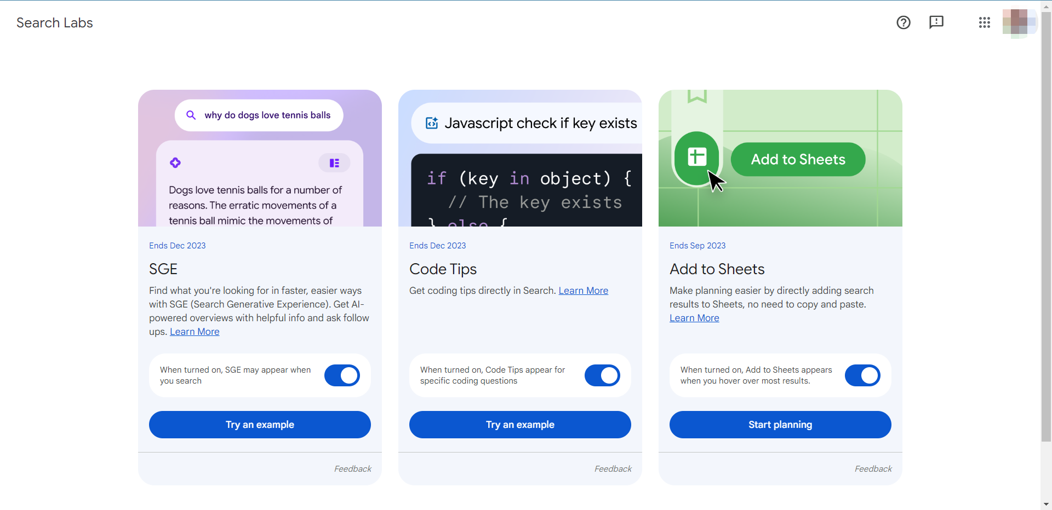Click the magnifier icon in SGE preview
Viewport: 1052px width, 510px height.
click(x=191, y=115)
